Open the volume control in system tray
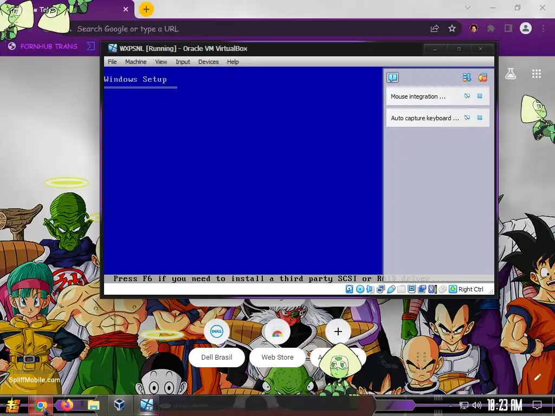The width and height of the screenshot is (555, 416). [x=477, y=405]
